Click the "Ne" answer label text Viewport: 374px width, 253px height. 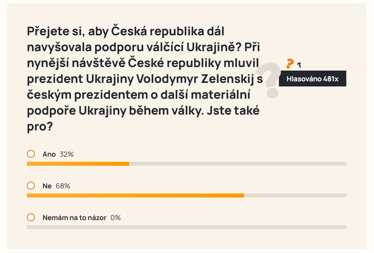tap(47, 186)
